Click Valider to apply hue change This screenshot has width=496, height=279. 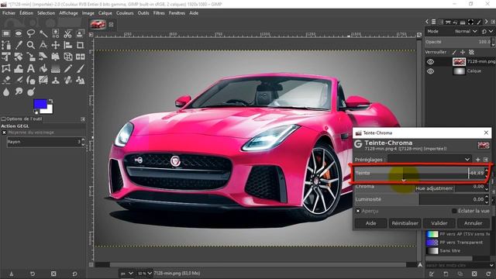point(439,223)
